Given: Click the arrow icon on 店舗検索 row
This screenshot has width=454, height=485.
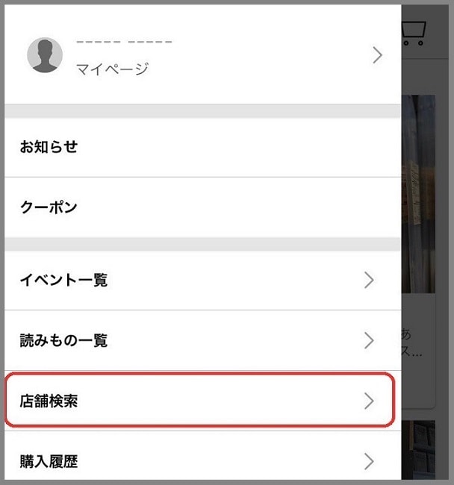Looking at the screenshot, I should (369, 401).
